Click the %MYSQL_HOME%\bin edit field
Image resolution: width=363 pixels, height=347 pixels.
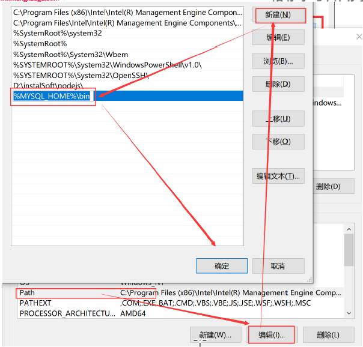(53, 96)
